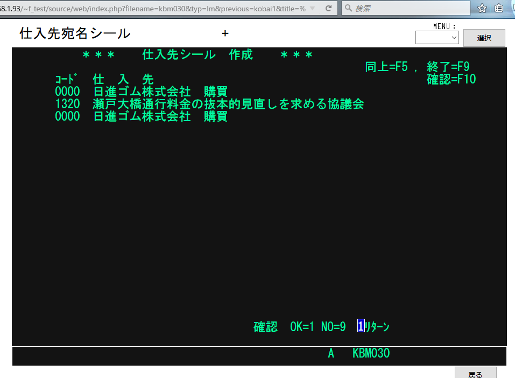Click the 同上=F5 function label

pos(386,67)
